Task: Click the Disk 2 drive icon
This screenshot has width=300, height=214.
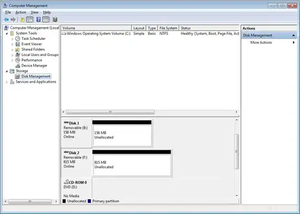Action: (x=66, y=152)
